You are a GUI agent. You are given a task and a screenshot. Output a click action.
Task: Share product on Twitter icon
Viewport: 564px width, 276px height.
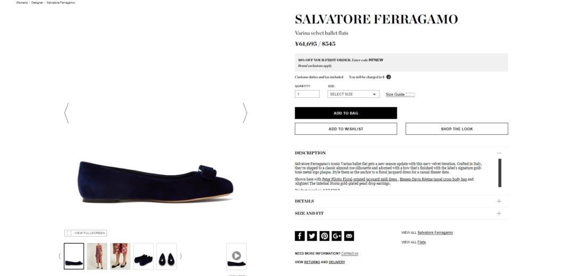[312, 236]
